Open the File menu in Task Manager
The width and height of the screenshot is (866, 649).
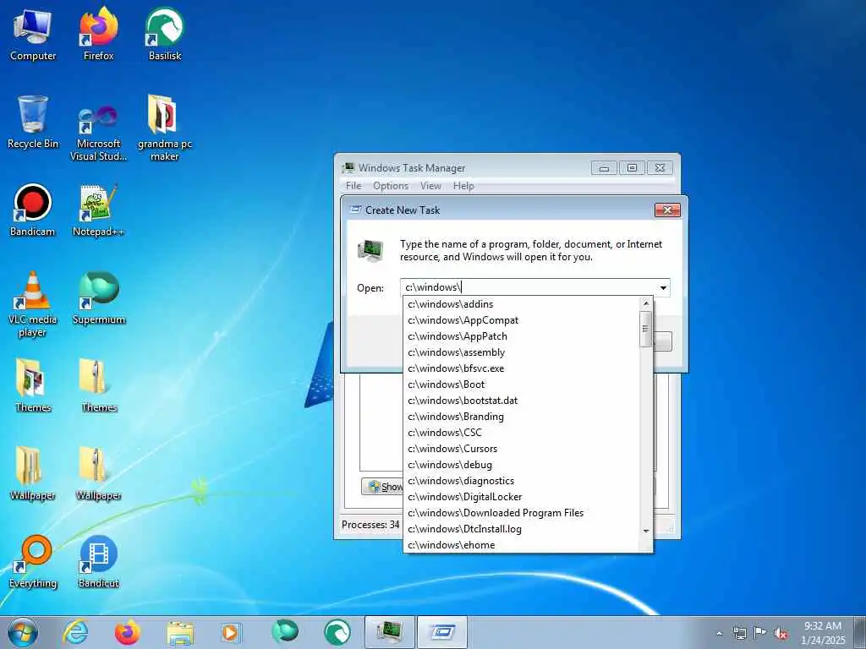[354, 186]
